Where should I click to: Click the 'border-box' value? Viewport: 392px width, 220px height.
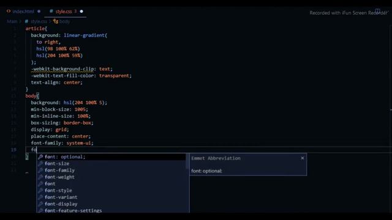77,123
